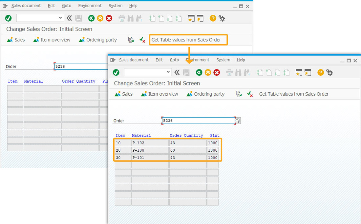The height and width of the screenshot is (224, 361).
Task: Click Item overview button in front window
Action: [159, 94]
